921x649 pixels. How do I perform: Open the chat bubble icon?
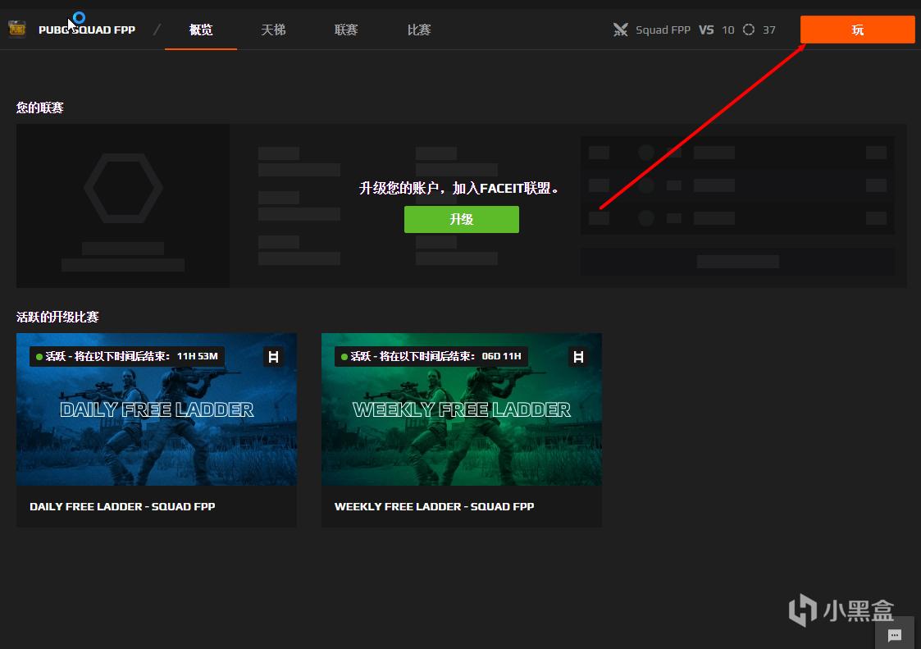tap(894, 635)
